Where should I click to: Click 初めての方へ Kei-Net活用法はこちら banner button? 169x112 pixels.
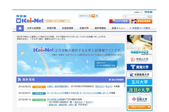[x=106, y=64]
